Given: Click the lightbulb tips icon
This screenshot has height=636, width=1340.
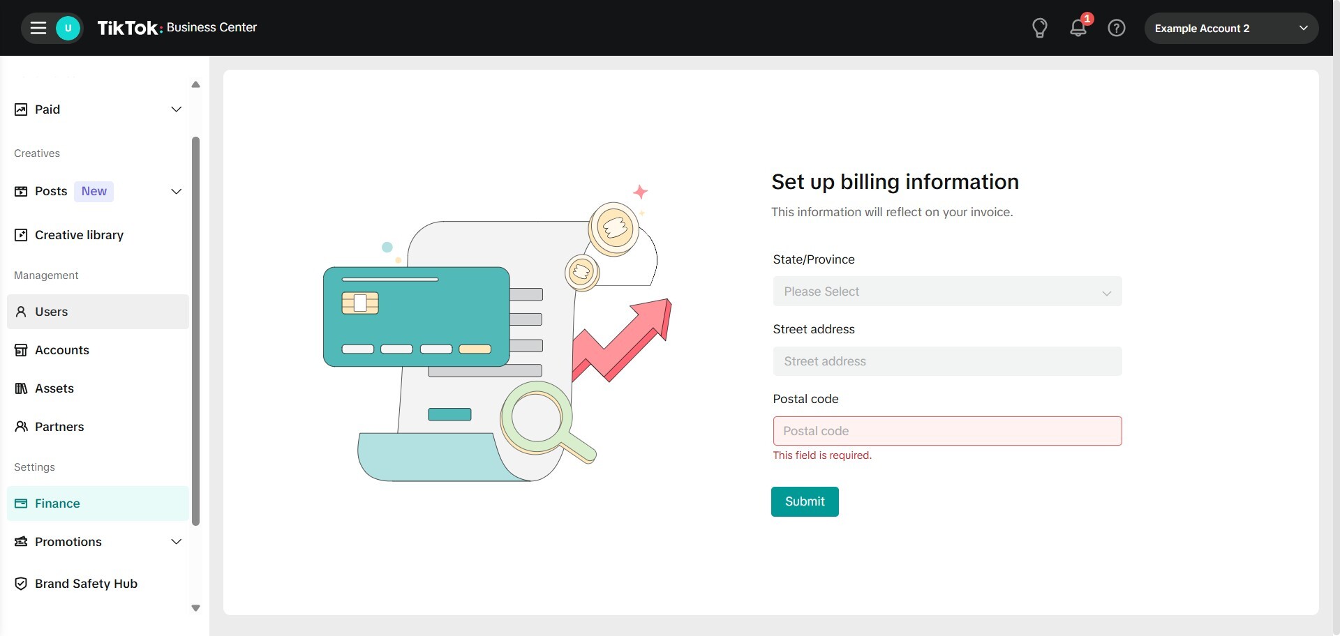Looking at the screenshot, I should 1039,28.
